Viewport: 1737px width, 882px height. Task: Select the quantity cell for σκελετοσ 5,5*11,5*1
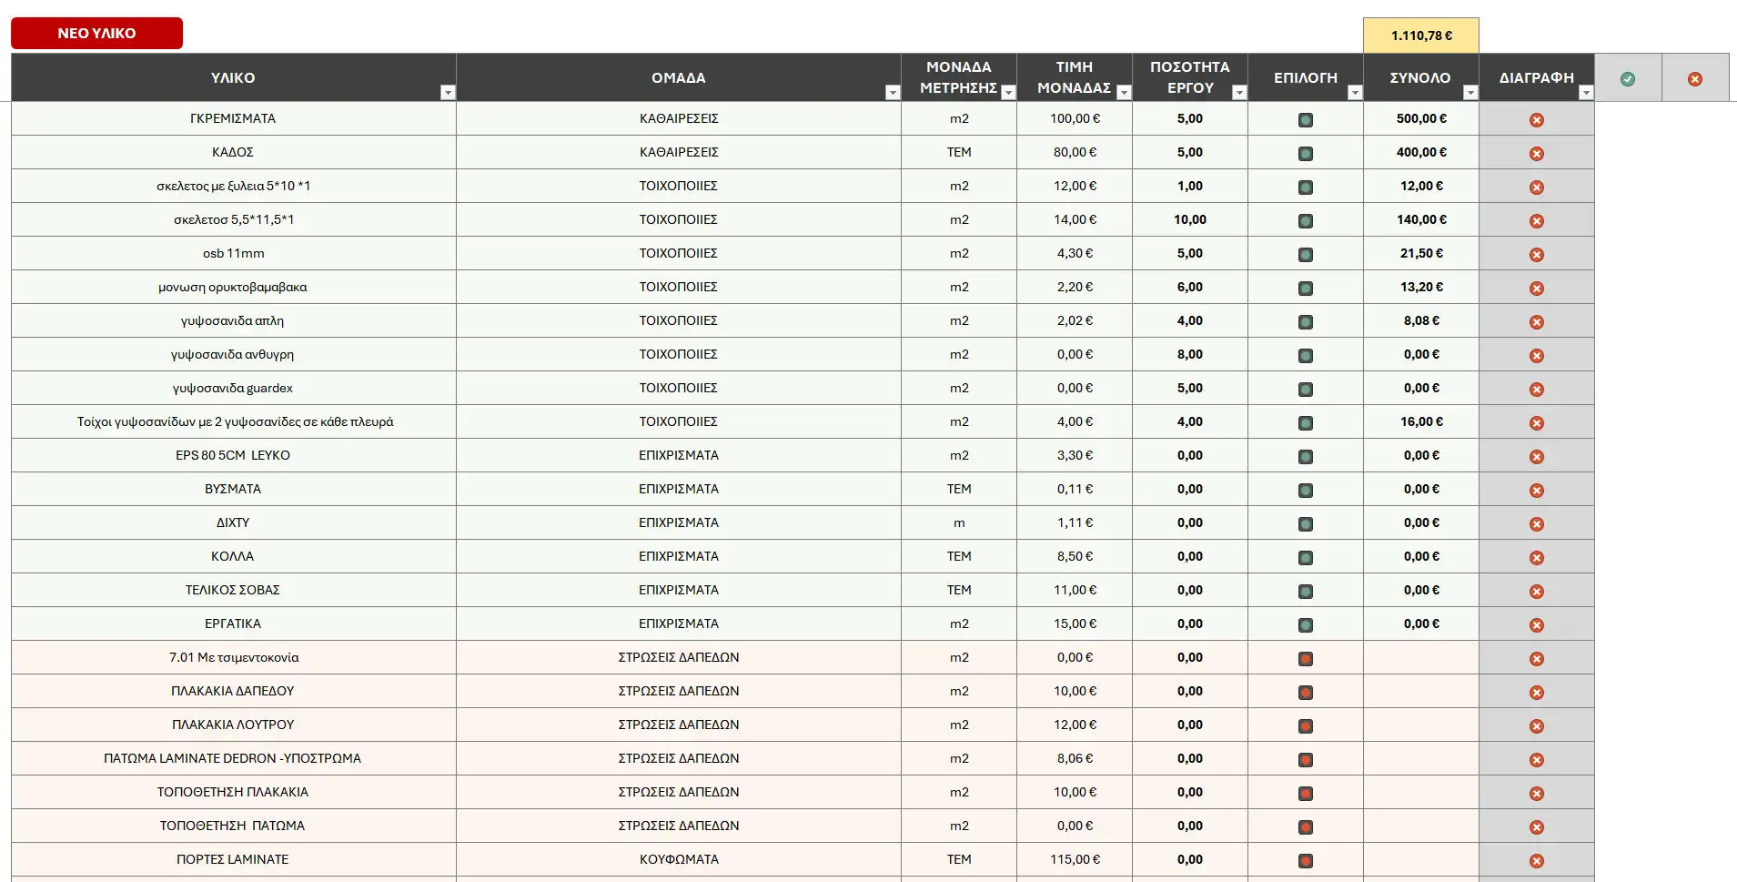(1189, 219)
